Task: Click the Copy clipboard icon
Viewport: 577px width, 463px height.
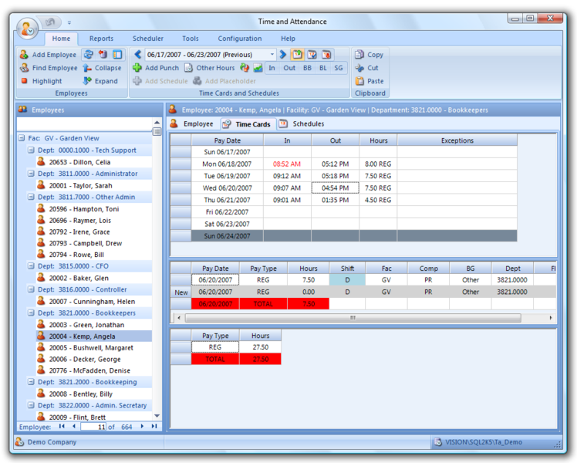Action: 359,55
